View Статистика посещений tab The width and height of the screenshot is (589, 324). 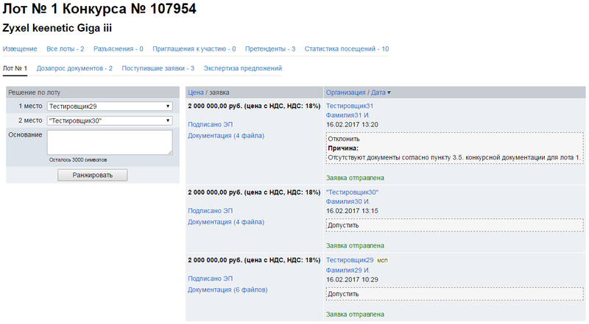point(346,48)
